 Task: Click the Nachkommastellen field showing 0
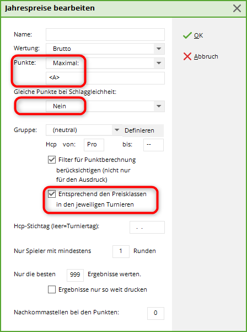point(155,313)
